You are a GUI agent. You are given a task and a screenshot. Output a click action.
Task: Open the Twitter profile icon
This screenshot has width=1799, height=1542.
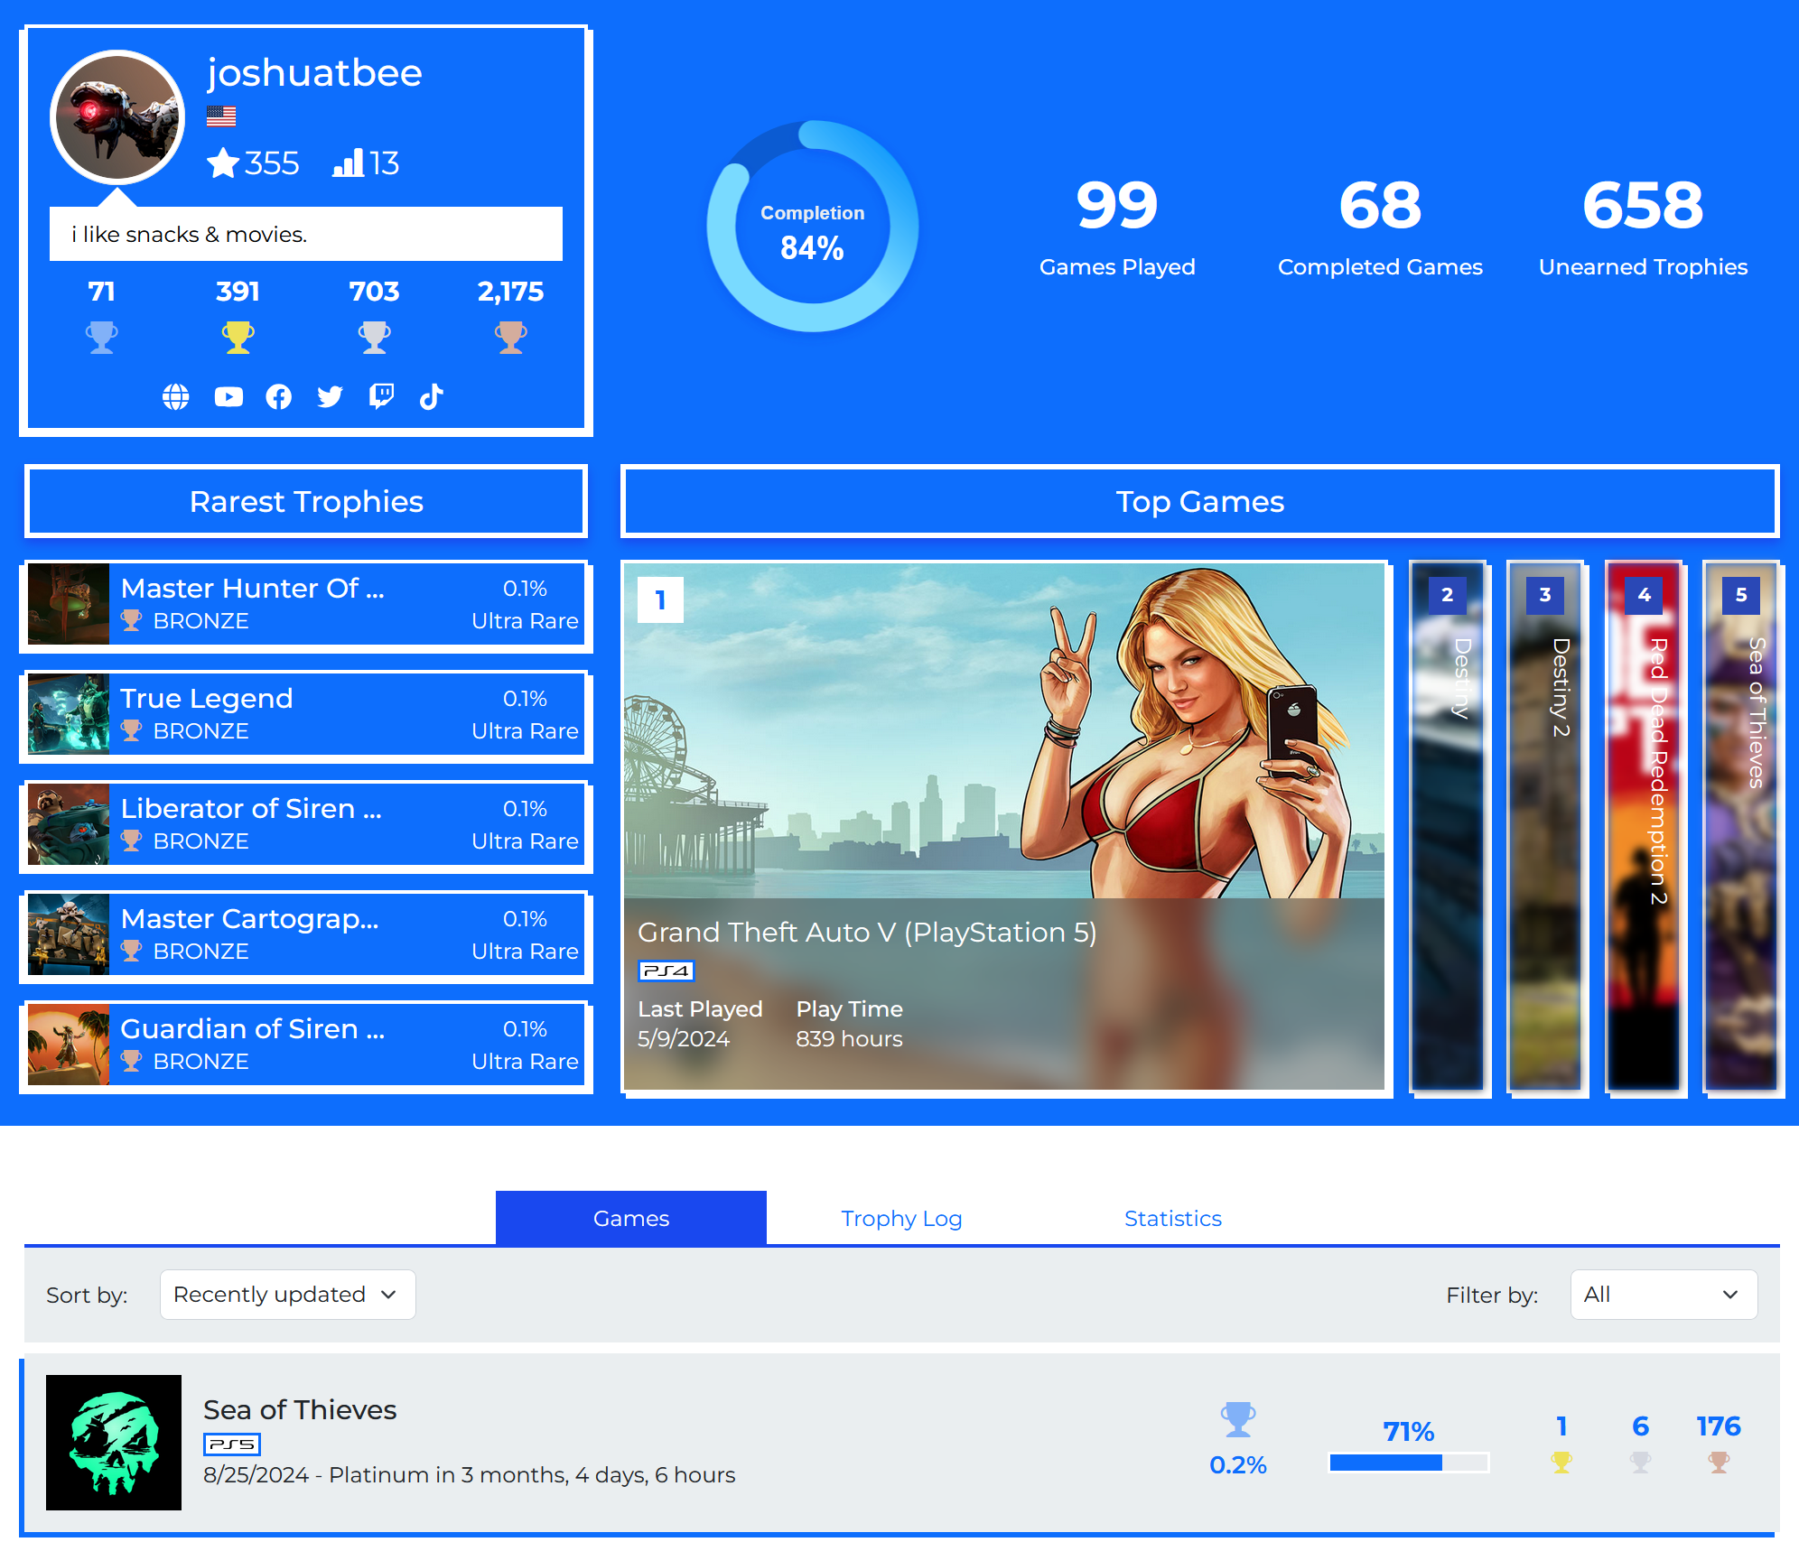(x=331, y=397)
